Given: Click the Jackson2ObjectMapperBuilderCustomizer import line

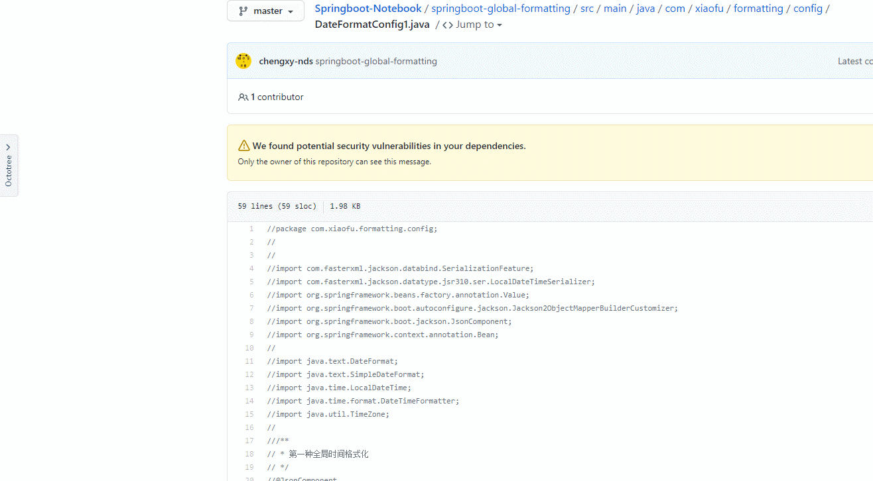Looking at the screenshot, I should tap(472, 308).
